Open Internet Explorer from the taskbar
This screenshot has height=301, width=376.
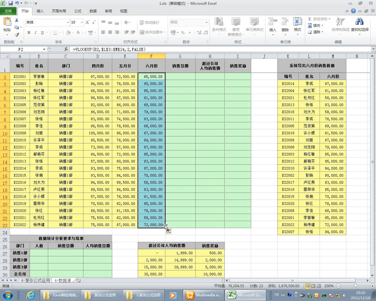click(x=31, y=295)
